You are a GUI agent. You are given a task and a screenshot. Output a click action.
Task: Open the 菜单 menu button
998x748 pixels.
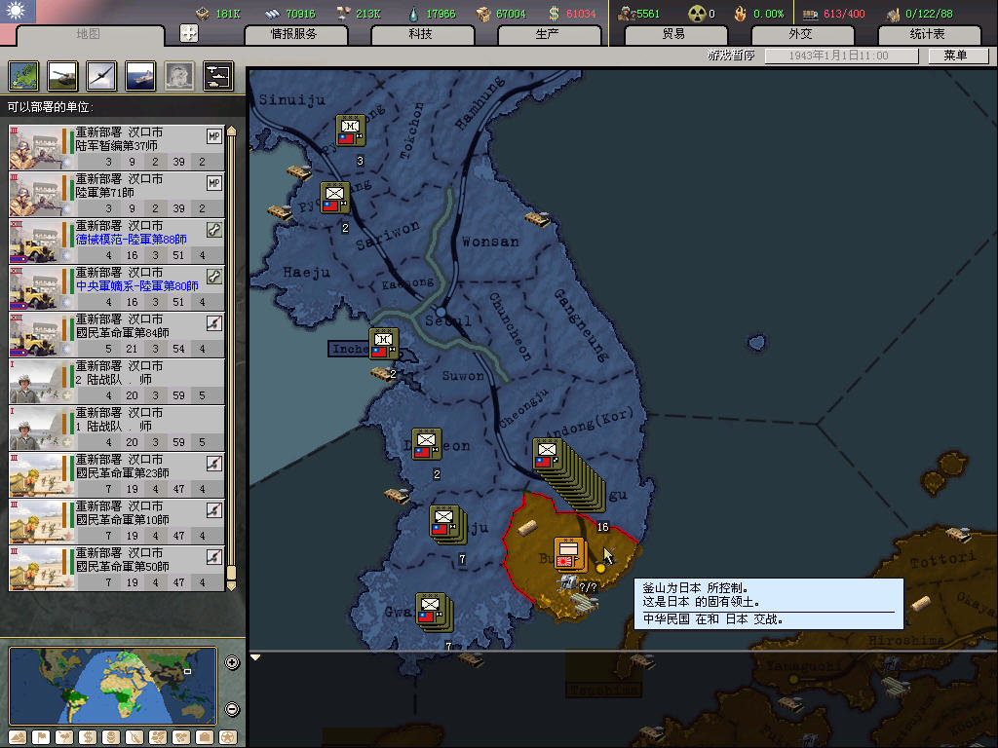click(x=954, y=56)
